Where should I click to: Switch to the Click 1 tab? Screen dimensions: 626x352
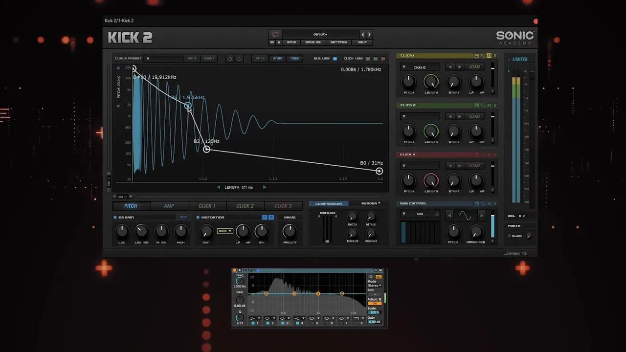pos(207,206)
